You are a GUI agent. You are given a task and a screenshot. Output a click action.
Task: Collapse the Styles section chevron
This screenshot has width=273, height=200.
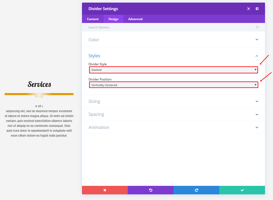(x=257, y=56)
